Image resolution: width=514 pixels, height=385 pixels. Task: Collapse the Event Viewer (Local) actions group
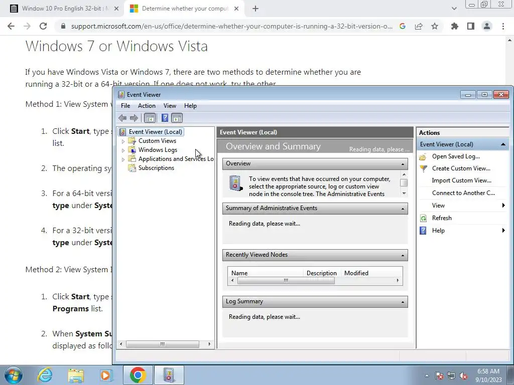coord(503,144)
